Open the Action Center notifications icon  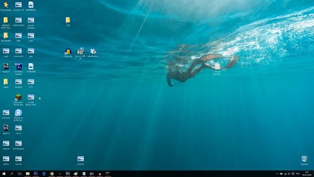click(293, 174)
